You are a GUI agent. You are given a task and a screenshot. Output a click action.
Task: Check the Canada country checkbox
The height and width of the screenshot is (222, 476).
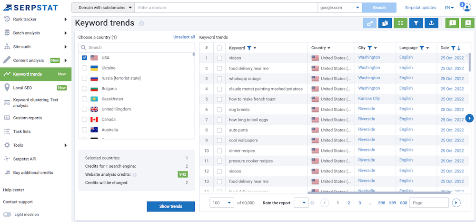[84, 120]
